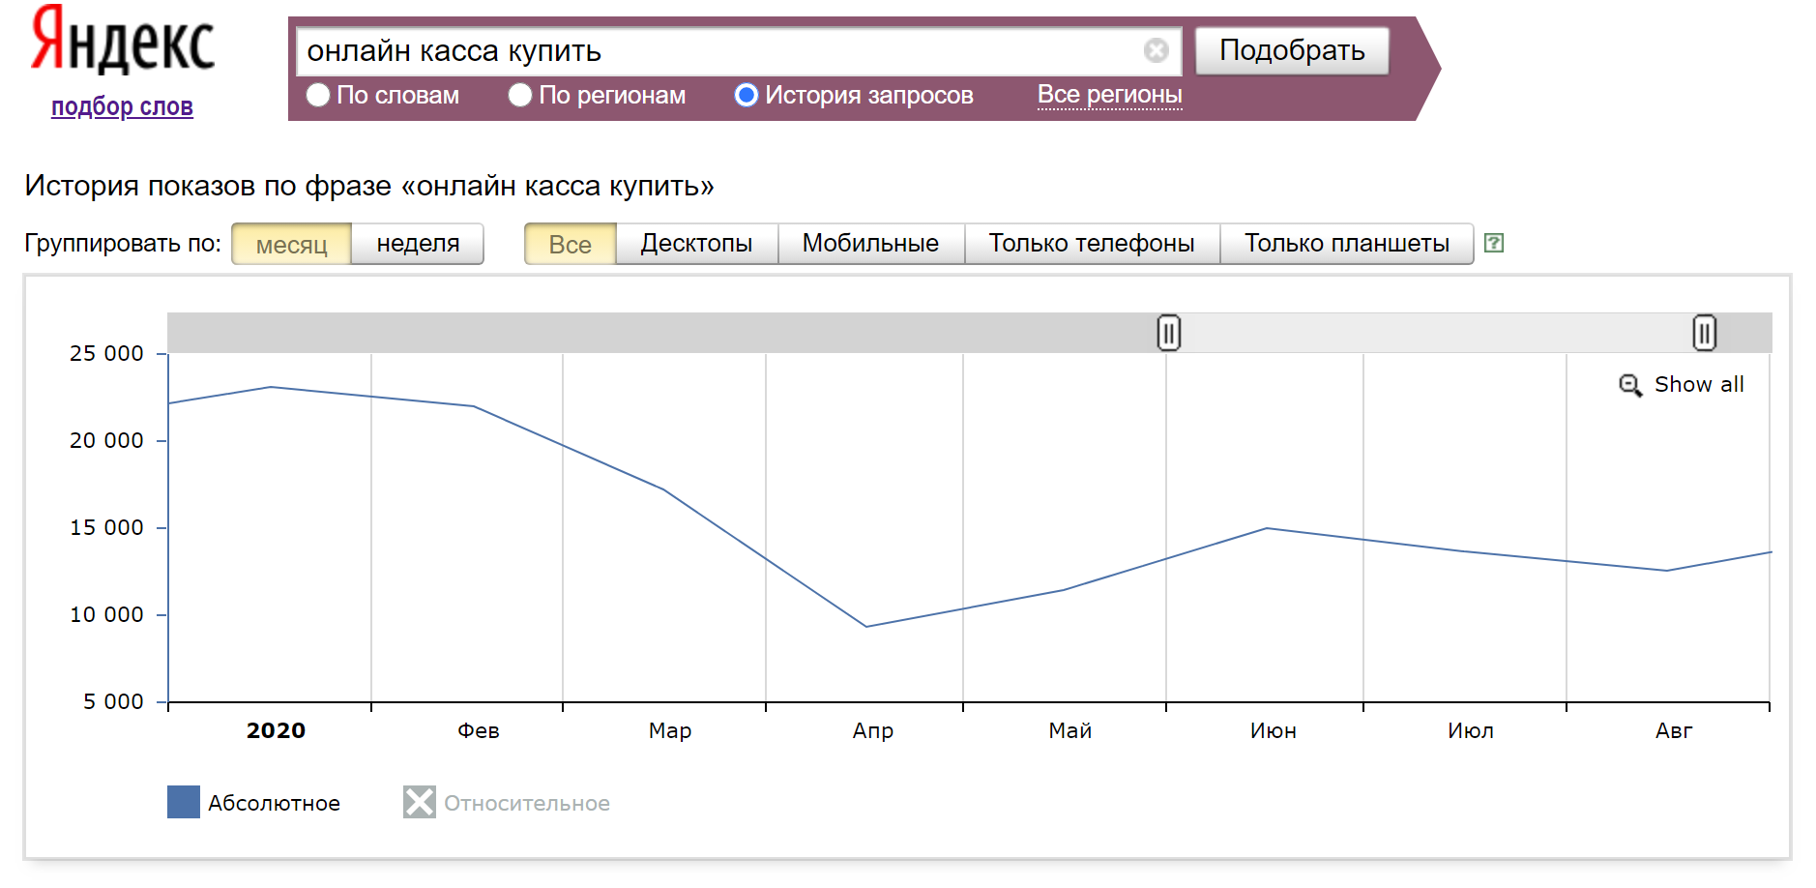Click the green question mark help icon

[x=1493, y=244]
